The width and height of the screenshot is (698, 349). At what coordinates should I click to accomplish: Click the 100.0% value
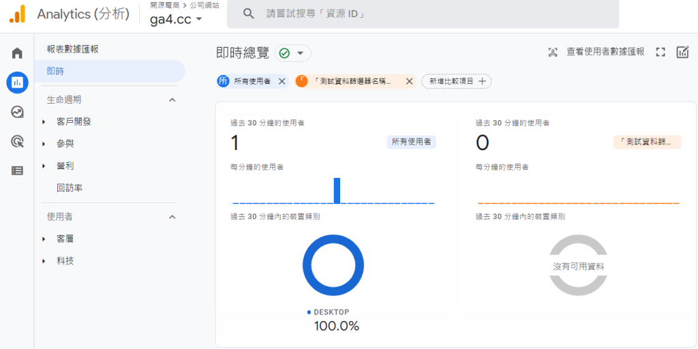(x=337, y=326)
